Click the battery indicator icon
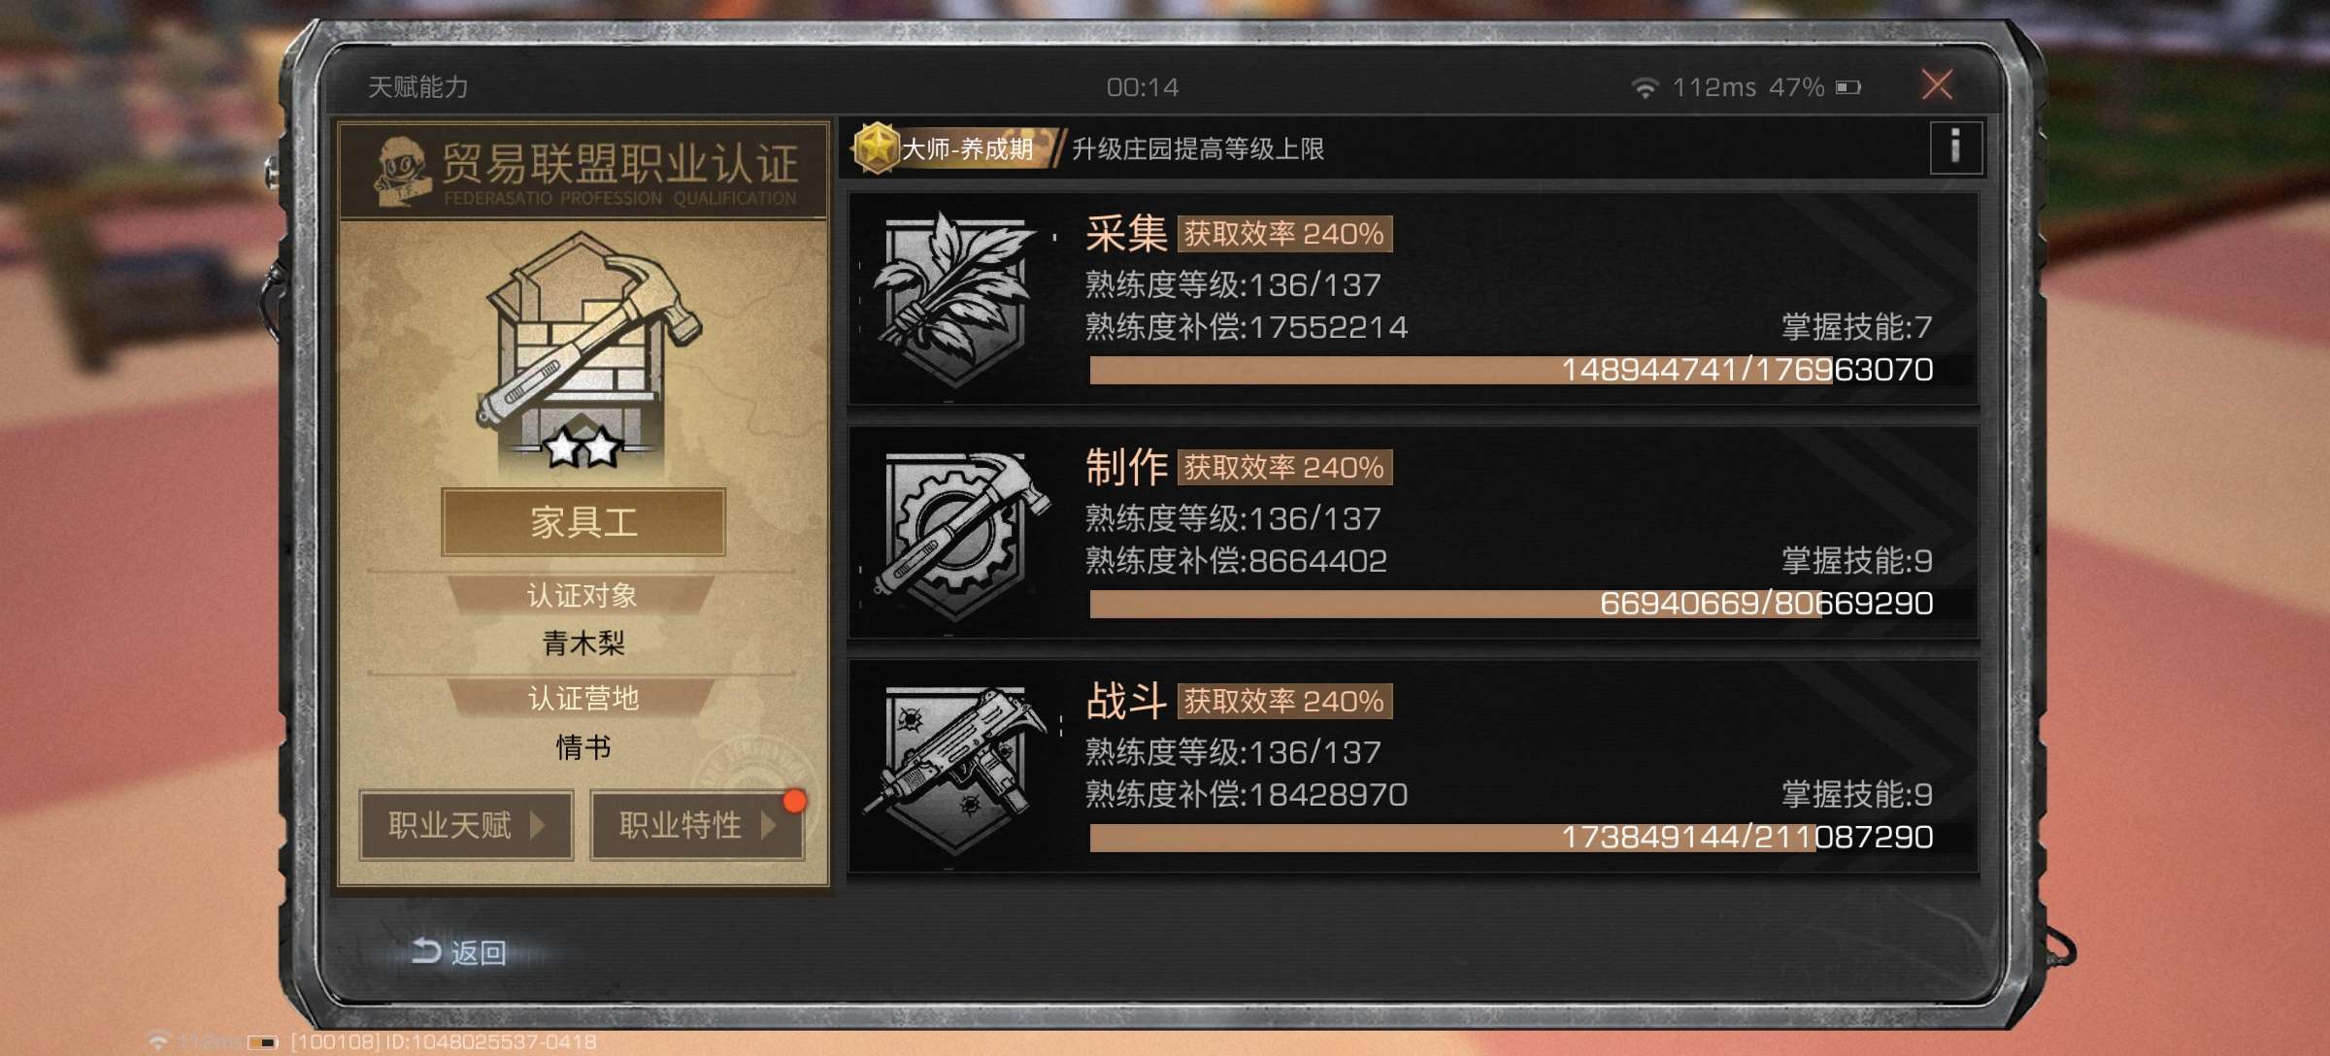 click(x=1848, y=87)
